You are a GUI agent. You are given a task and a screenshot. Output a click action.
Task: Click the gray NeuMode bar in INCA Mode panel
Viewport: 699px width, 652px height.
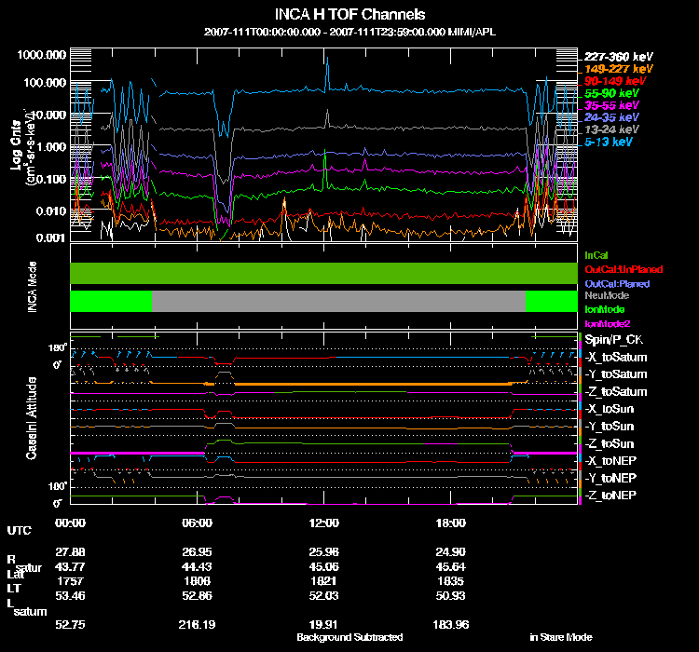pyautogui.click(x=337, y=301)
